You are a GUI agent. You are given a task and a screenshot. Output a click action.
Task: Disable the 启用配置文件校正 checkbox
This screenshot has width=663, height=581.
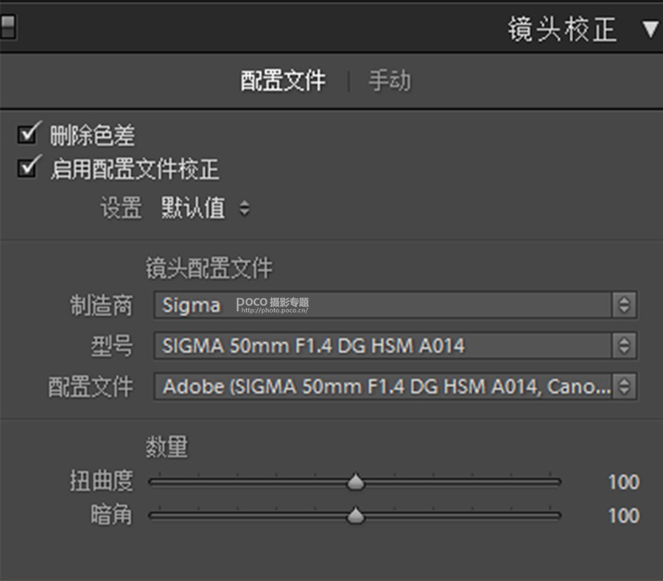pyautogui.click(x=29, y=168)
